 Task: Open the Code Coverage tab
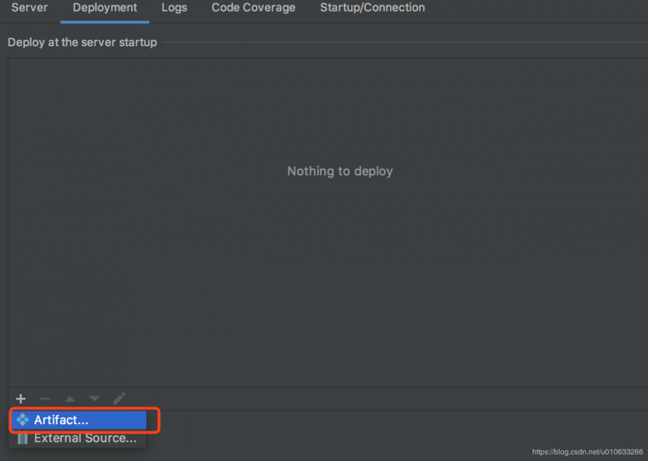click(253, 8)
